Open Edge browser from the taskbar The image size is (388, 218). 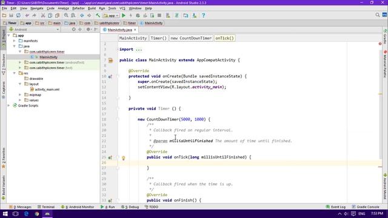pyautogui.click(x=26, y=214)
